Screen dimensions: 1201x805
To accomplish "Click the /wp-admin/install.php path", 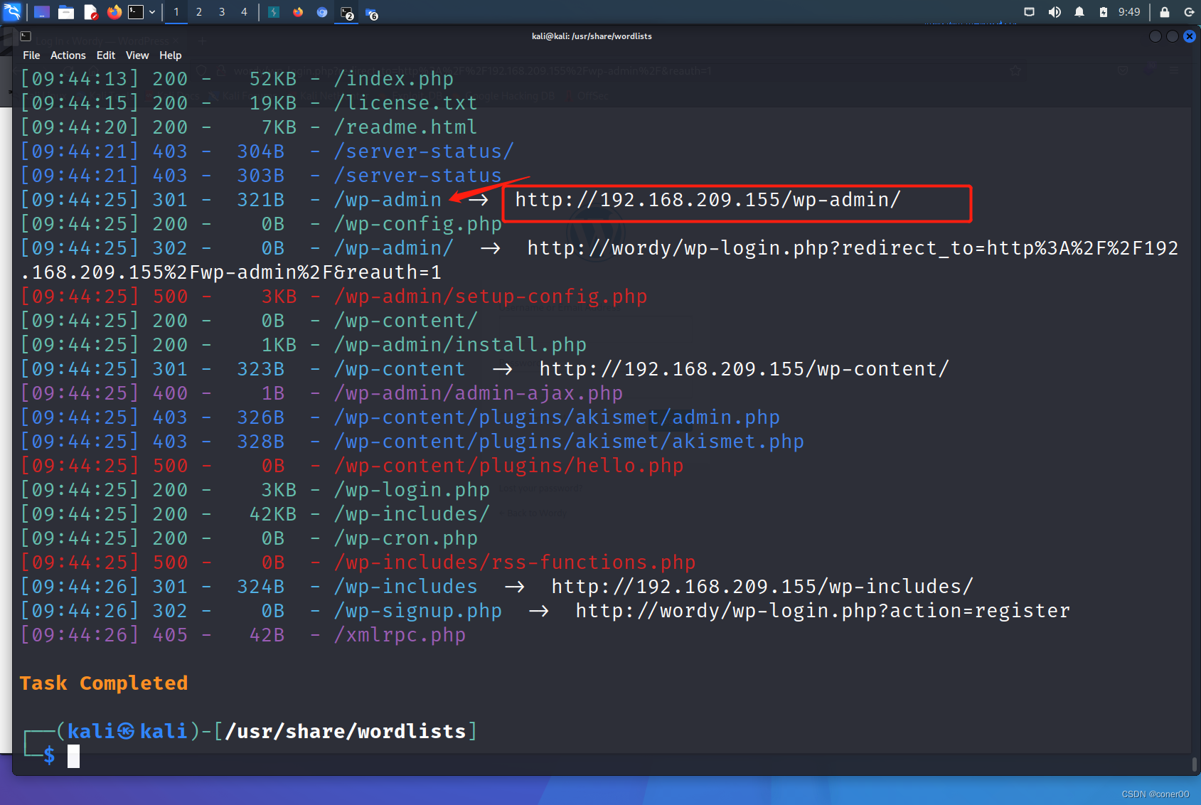I will (x=460, y=345).
